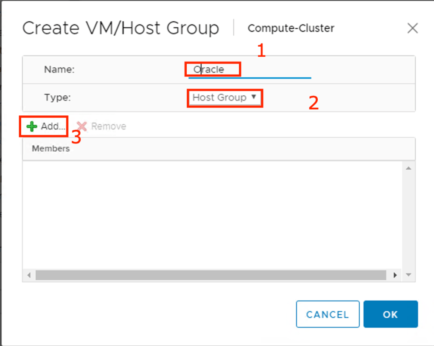Click the Name field containing Oracle

249,70
